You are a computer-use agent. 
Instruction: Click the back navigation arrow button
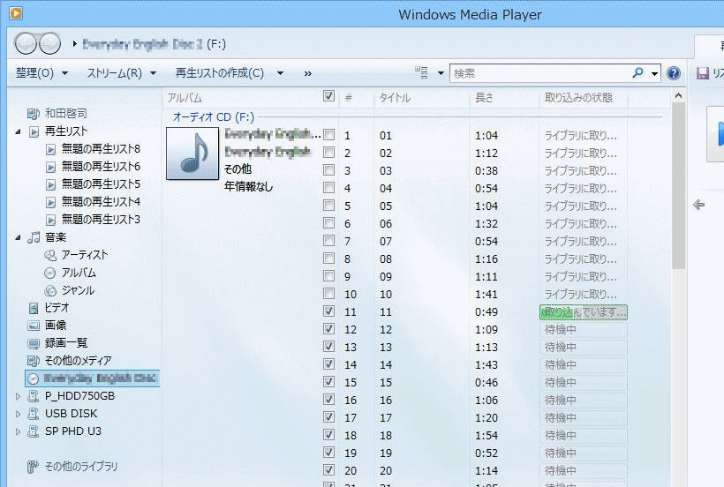tap(26, 44)
